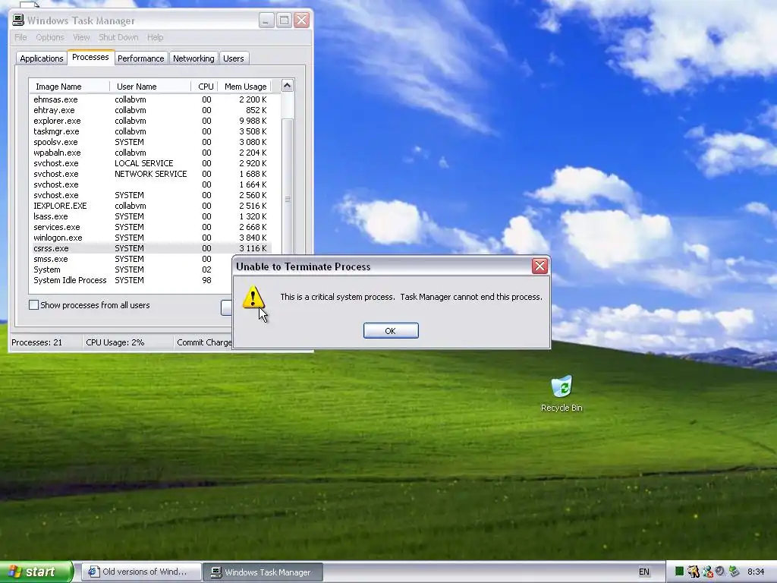Viewport: 777px width, 583px height.
Task: Select the wpabaln.exe process row
Action: pyautogui.click(x=152, y=153)
